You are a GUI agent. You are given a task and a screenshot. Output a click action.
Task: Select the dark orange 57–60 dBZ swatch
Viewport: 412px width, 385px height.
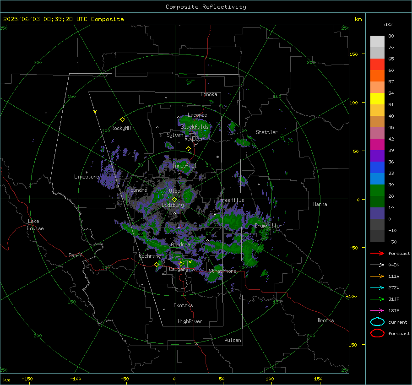(377, 76)
